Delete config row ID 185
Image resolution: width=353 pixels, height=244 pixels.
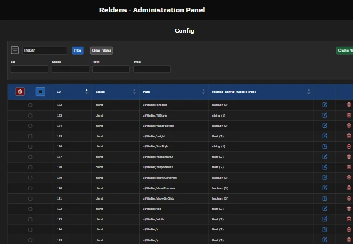coord(349,136)
